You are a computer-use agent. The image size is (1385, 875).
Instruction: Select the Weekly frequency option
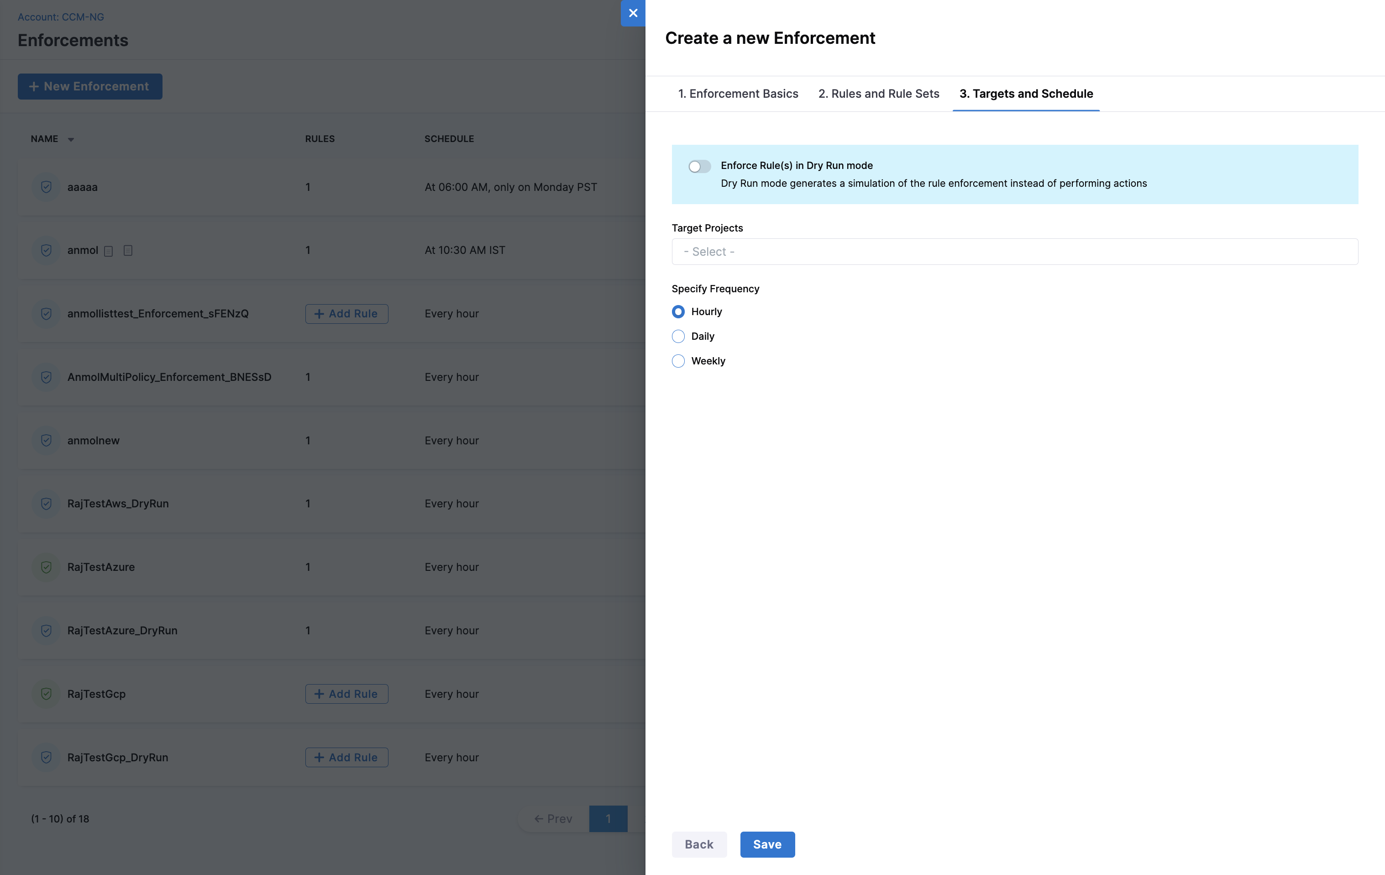click(x=678, y=361)
